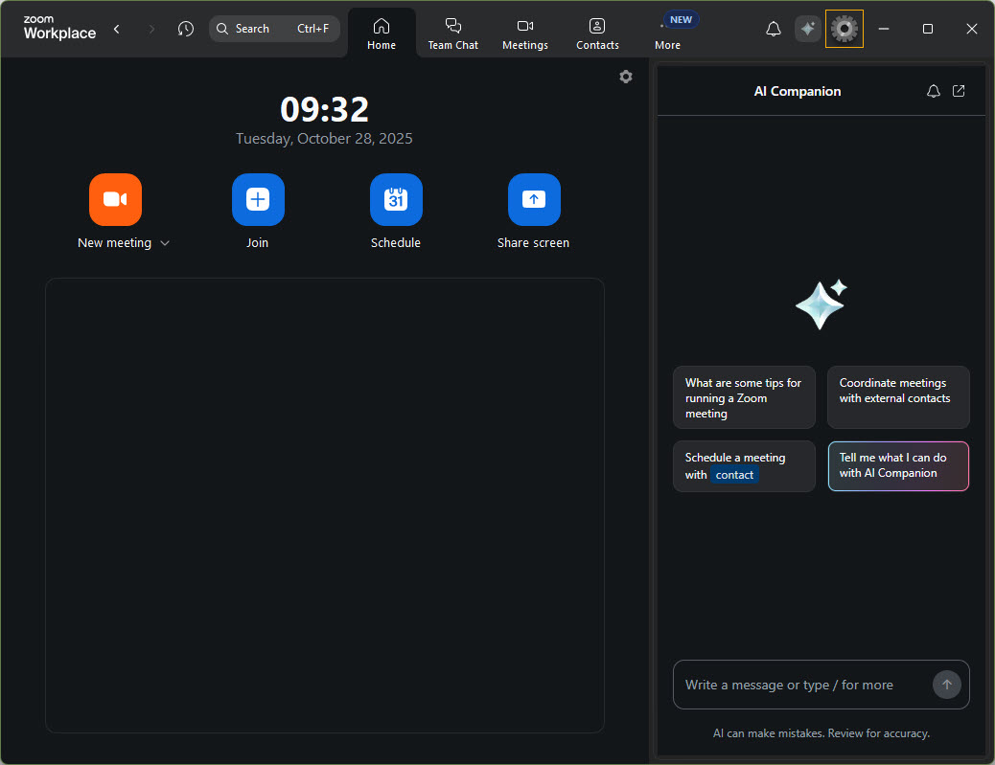Select "Tell me what I can do with AI Companion"
Screen dimensions: 995x765
(898, 465)
